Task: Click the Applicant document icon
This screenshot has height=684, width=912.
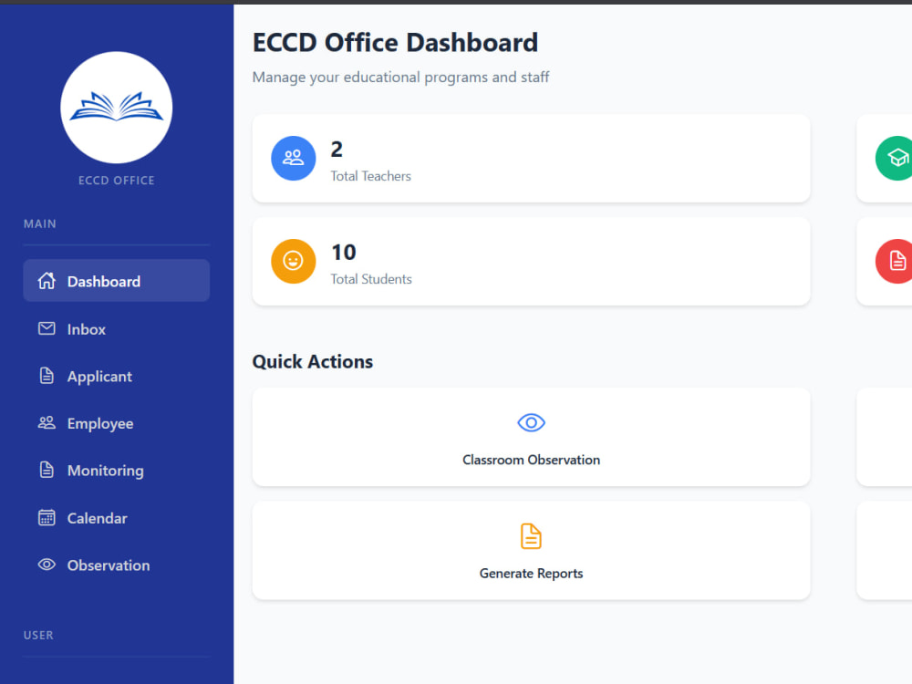Action: tap(47, 376)
